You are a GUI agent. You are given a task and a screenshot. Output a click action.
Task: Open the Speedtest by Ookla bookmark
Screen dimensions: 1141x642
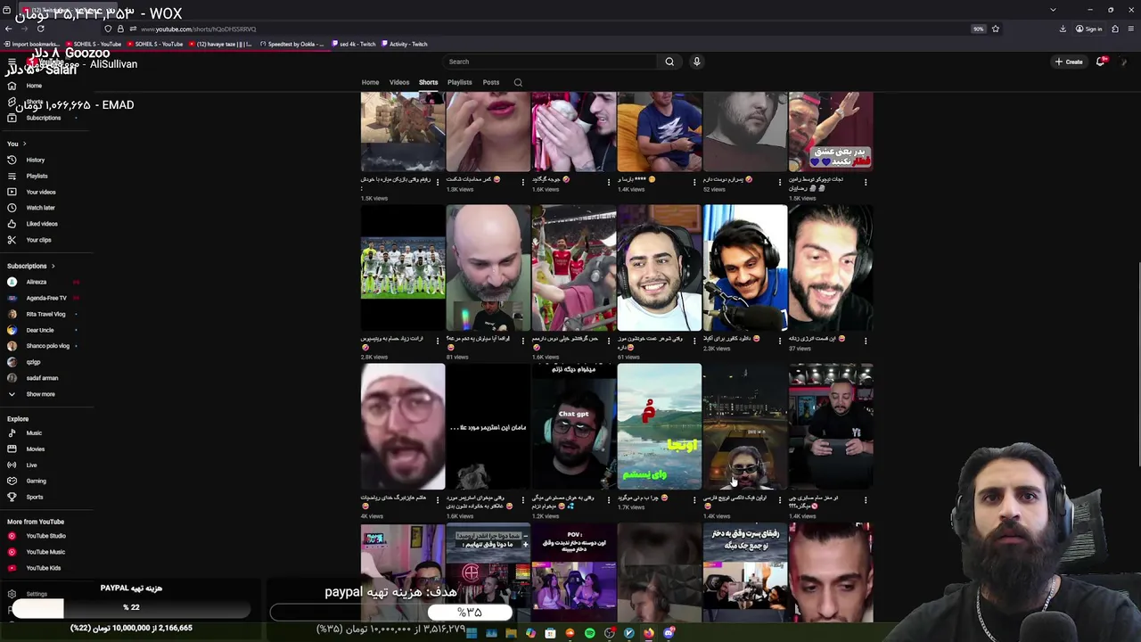[x=292, y=44]
